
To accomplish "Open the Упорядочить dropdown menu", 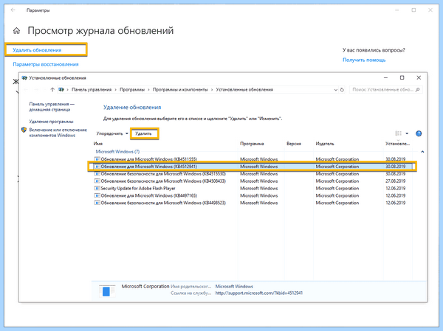I will [112, 133].
